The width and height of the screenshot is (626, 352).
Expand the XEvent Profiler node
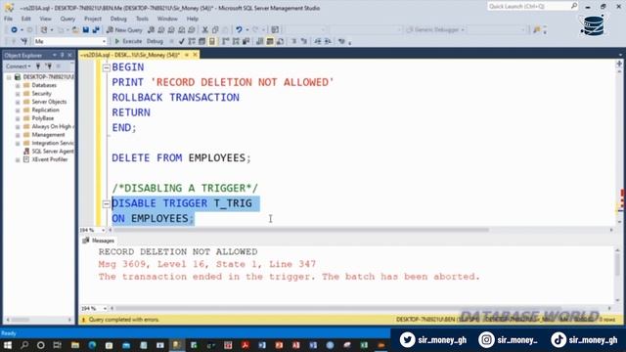pos(18,159)
